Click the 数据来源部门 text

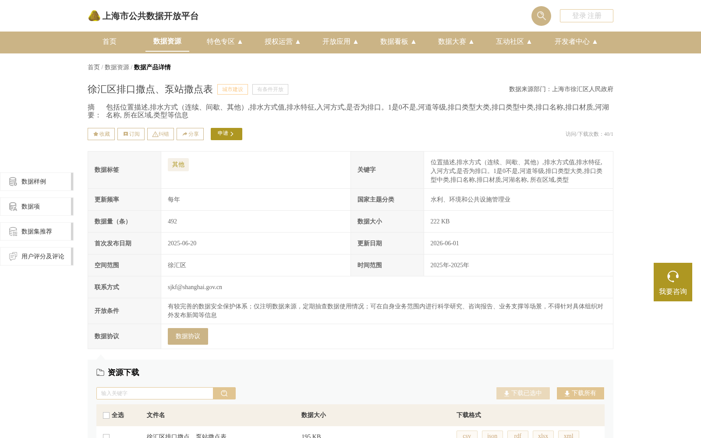click(x=561, y=89)
